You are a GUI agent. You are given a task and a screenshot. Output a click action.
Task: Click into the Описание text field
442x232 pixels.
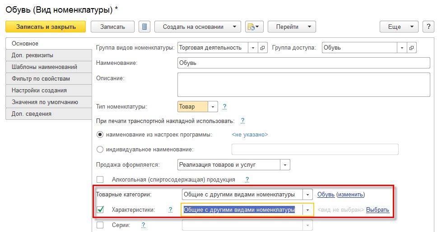[303, 84]
